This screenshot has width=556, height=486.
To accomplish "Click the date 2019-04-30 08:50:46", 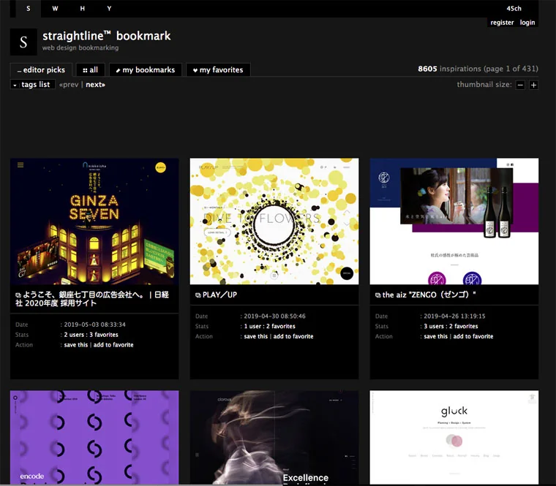I will tap(274, 316).
